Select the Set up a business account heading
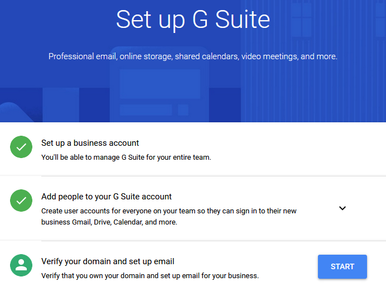The height and width of the screenshot is (291, 386). [x=90, y=143]
